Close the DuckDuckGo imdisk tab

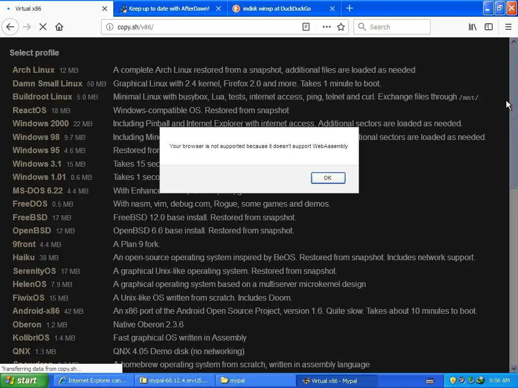click(x=332, y=9)
